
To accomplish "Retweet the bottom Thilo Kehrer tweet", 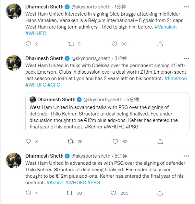I will pyautogui.click(x=70, y=193).
